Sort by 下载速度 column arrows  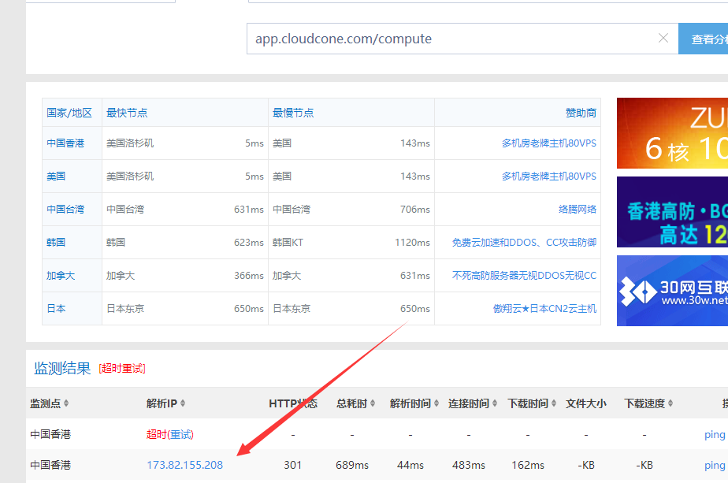point(670,403)
